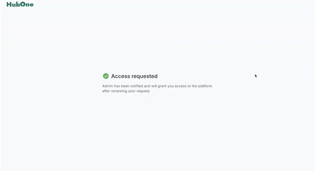
Task: Click the phrase "access to the" in the message
Action: (x=186, y=86)
